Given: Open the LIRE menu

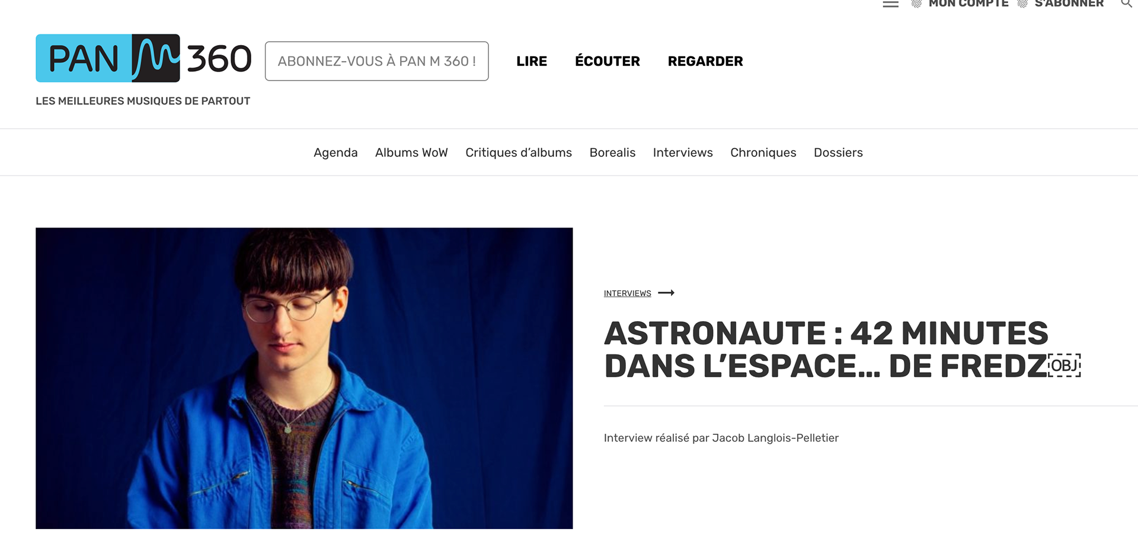Looking at the screenshot, I should [x=532, y=61].
